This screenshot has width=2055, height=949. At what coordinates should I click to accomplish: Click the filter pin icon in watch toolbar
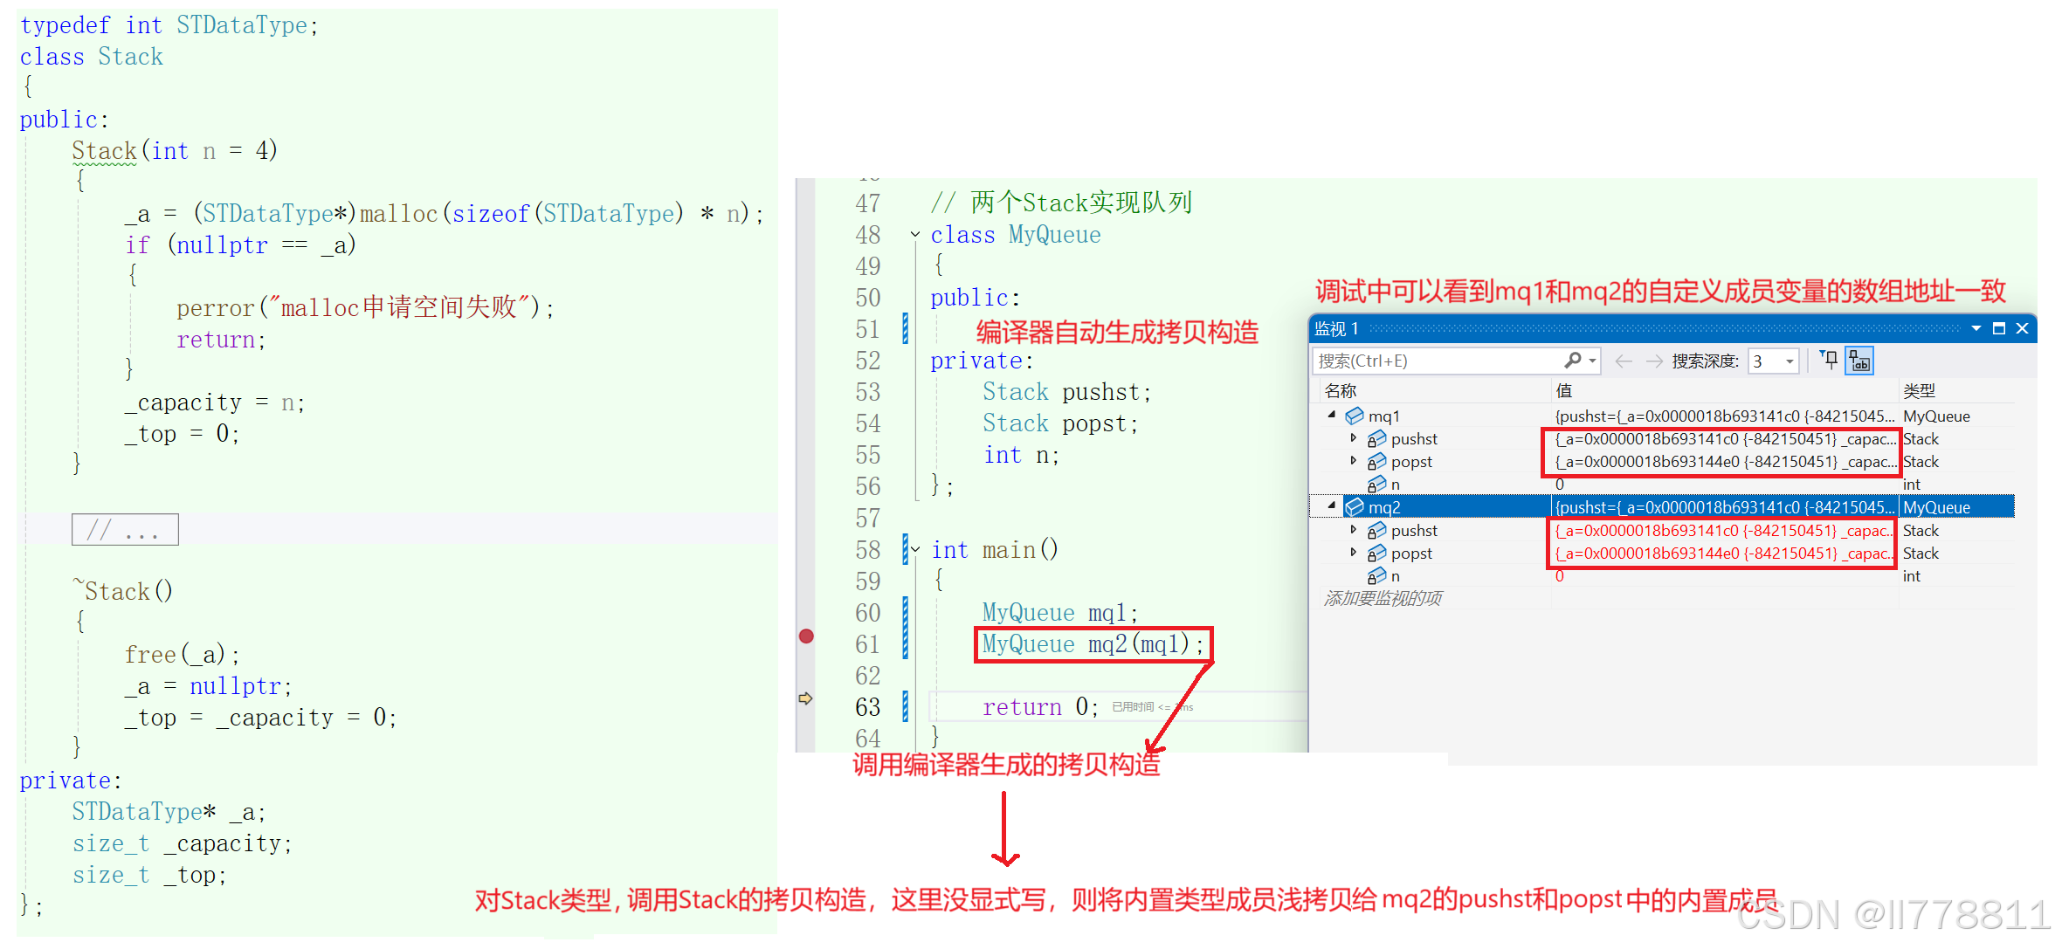click(x=1829, y=360)
